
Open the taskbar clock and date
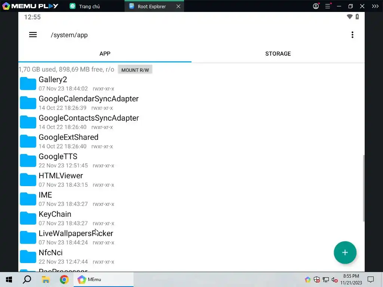pyautogui.click(x=351, y=280)
